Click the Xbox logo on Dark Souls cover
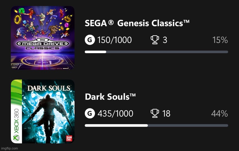Viewport: 239px width, 151px height. (16, 138)
